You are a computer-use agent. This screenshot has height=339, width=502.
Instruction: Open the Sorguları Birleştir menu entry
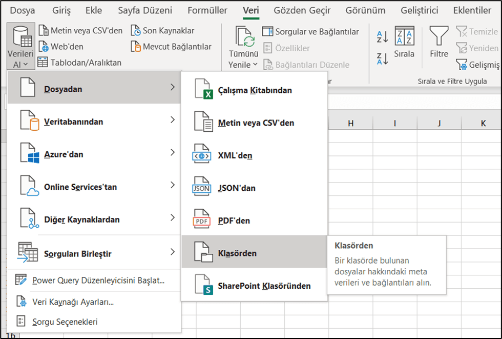94,252
